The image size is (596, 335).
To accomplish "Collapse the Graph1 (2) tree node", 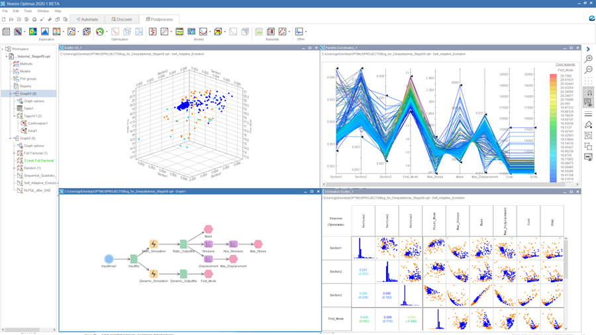I will coord(11,93).
